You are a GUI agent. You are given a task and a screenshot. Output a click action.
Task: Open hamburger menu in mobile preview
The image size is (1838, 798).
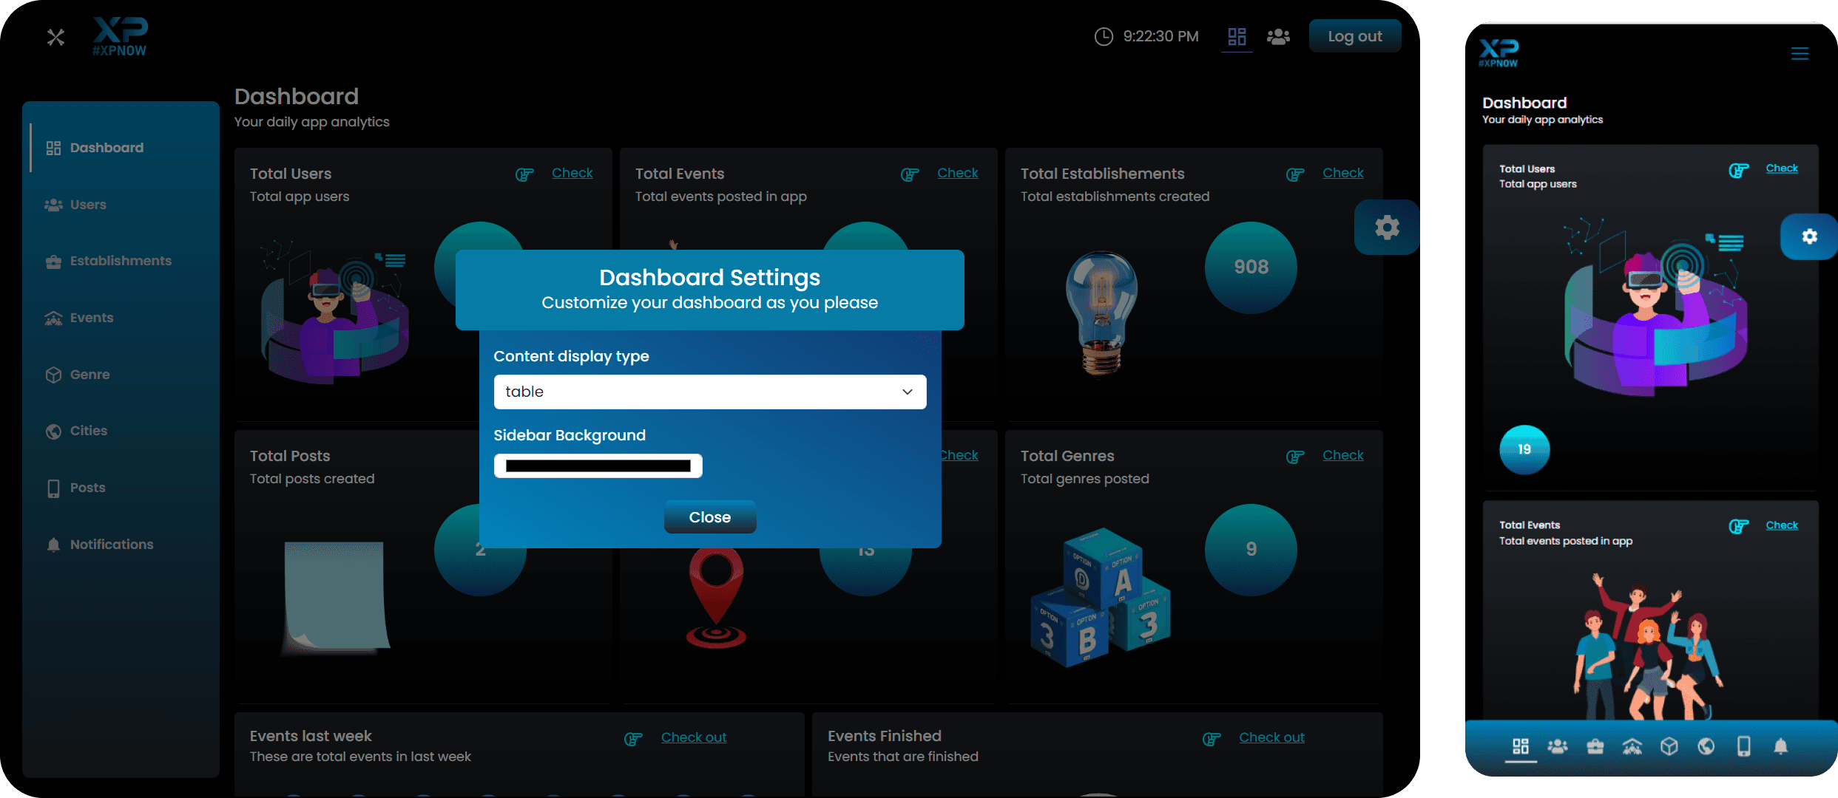(1800, 53)
